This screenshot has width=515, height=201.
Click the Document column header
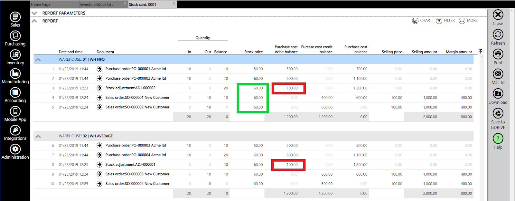pyautogui.click(x=105, y=52)
